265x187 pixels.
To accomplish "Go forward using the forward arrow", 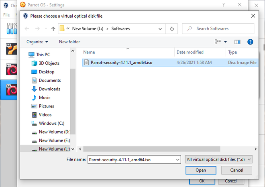I will tap(37, 29).
